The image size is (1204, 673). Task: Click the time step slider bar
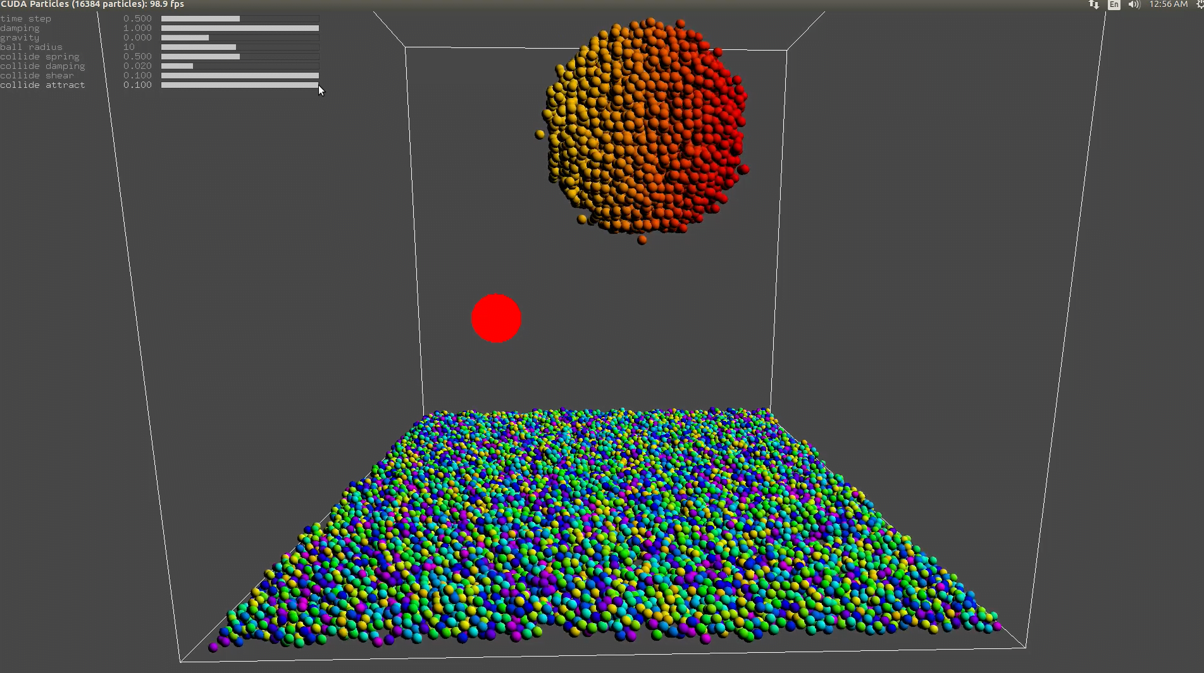pos(240,19)
